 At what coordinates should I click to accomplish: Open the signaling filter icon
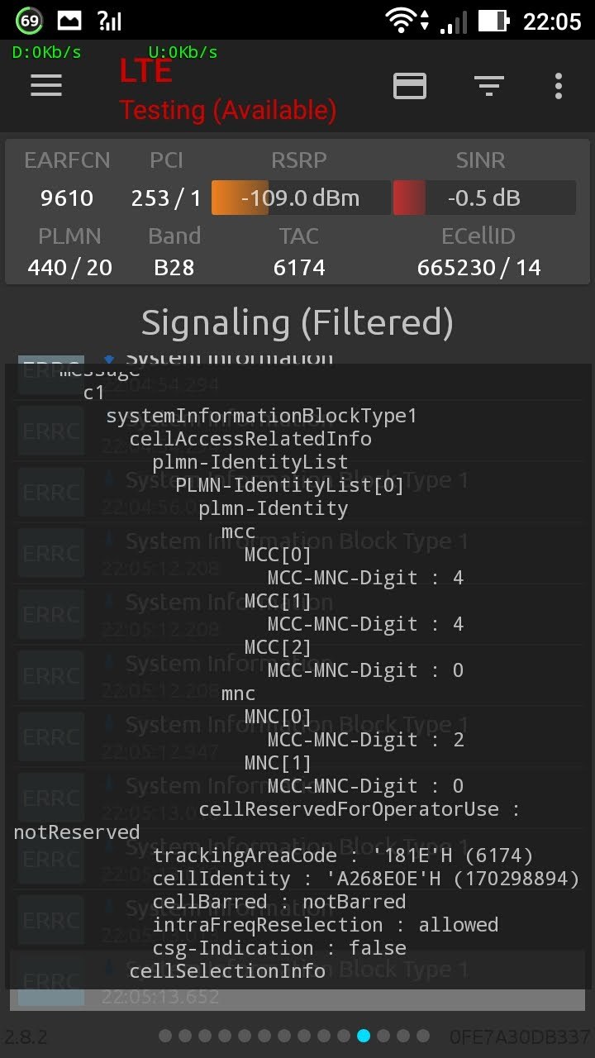pyautogui.click(x=488, y=85)
